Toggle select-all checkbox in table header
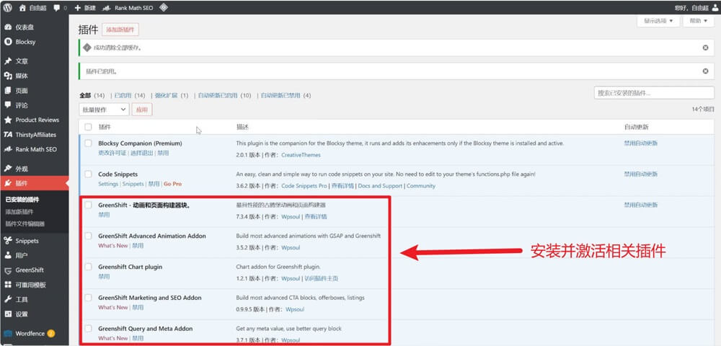The width and height of the screenshot is (721, 346). (88, 127)
